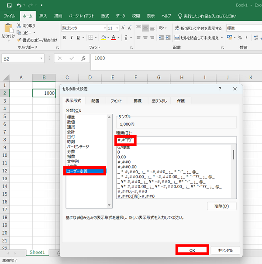Open the File (ファイル) tab
This screenshot has width=262, height=264.
pyautogui.click(x=10, y=16)
